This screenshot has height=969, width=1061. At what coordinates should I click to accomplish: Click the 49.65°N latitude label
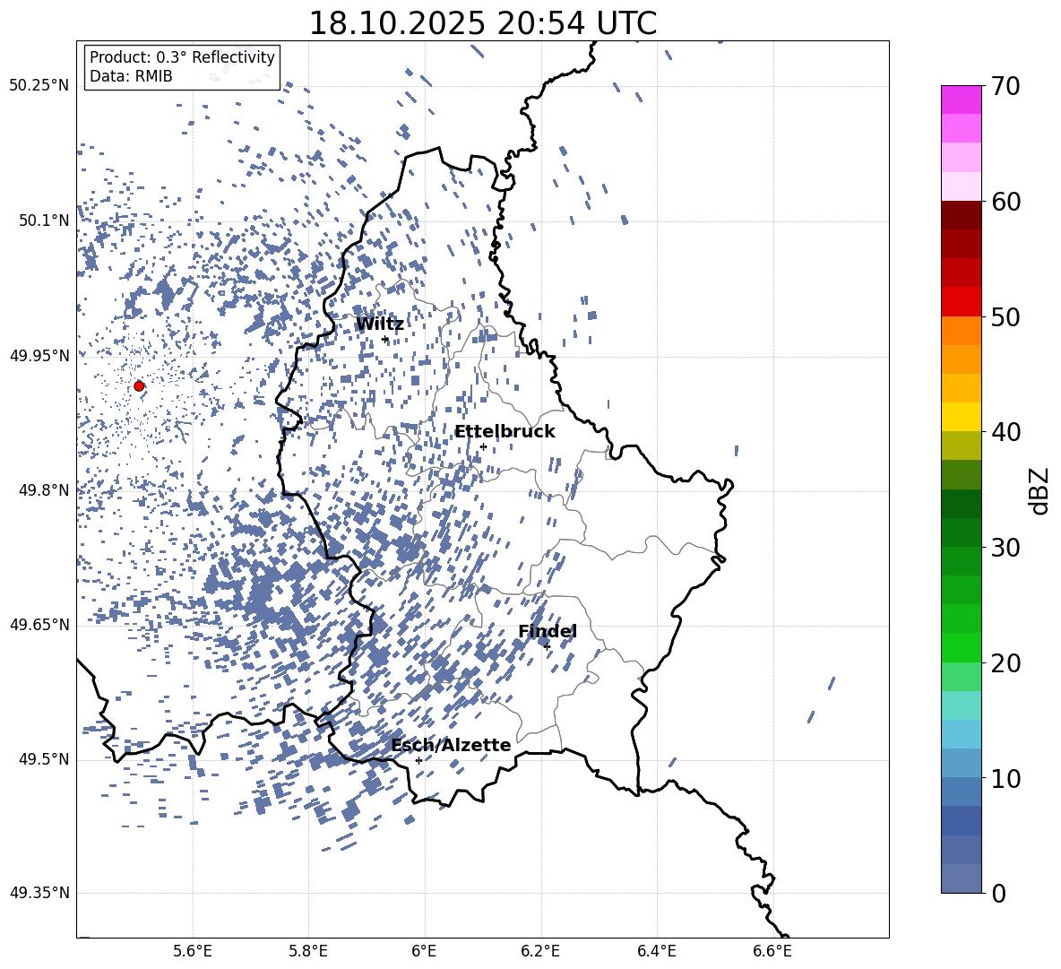pos(39,624)
